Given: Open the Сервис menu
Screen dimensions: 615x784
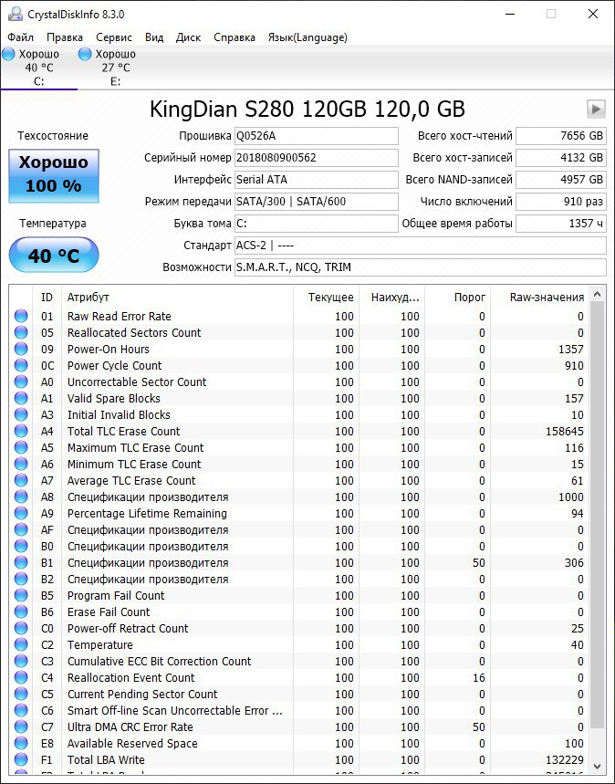Looking at the screenshot, I should point(114,37).
